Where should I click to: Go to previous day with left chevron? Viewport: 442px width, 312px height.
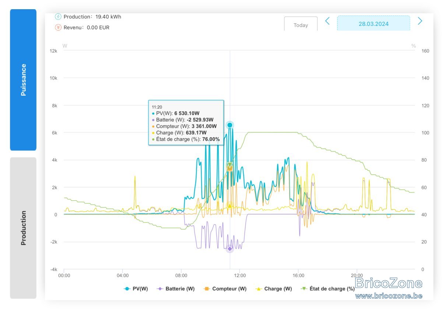pyautogui.click(x=327, y=21)
